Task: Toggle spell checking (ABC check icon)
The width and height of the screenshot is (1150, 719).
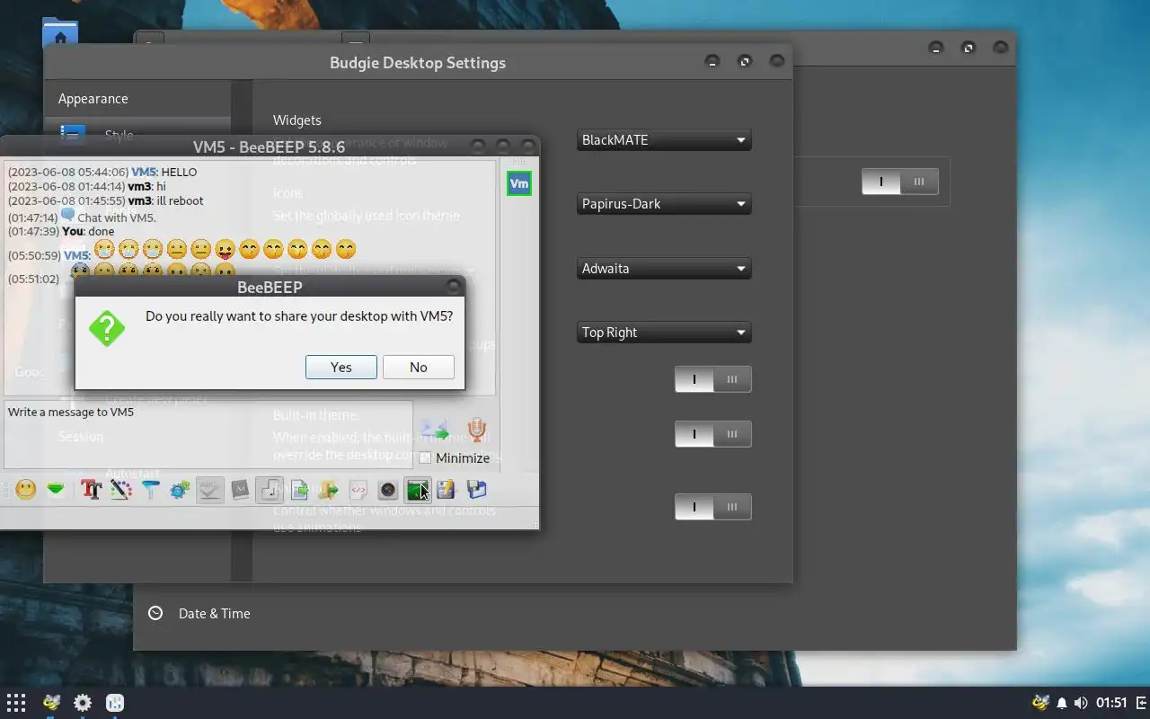Action: click(210, 490)
